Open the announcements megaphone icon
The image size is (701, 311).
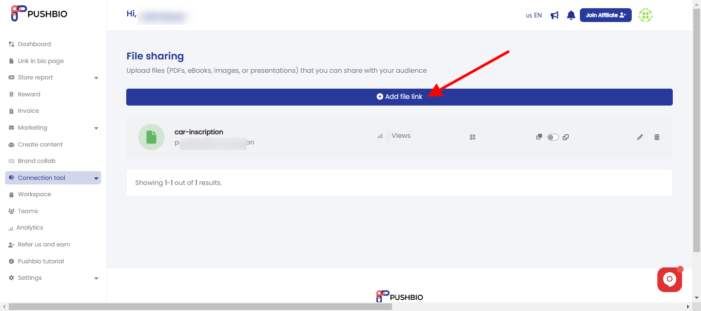tap(554, 15)
